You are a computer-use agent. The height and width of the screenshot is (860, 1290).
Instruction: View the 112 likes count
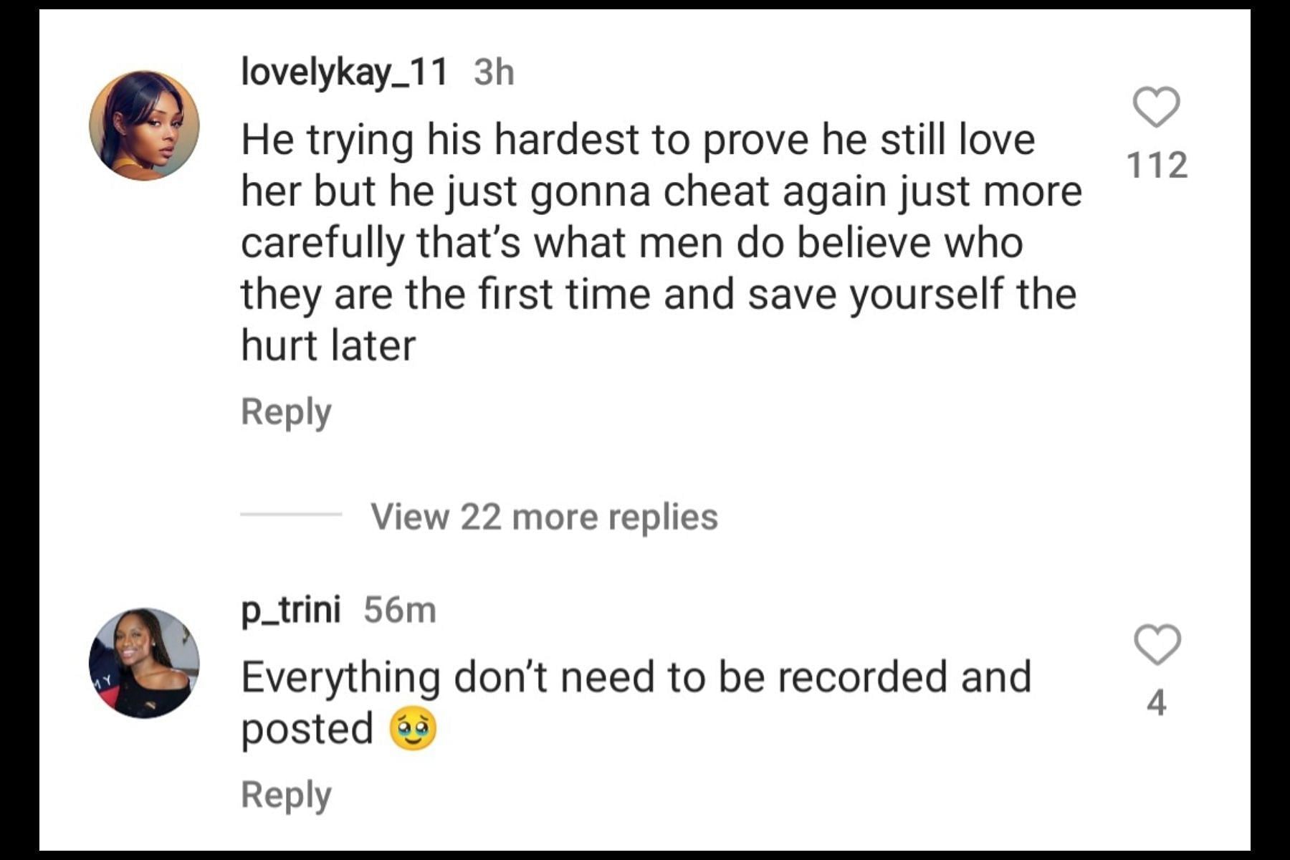pyautogui.click(x=1157, y=165)
